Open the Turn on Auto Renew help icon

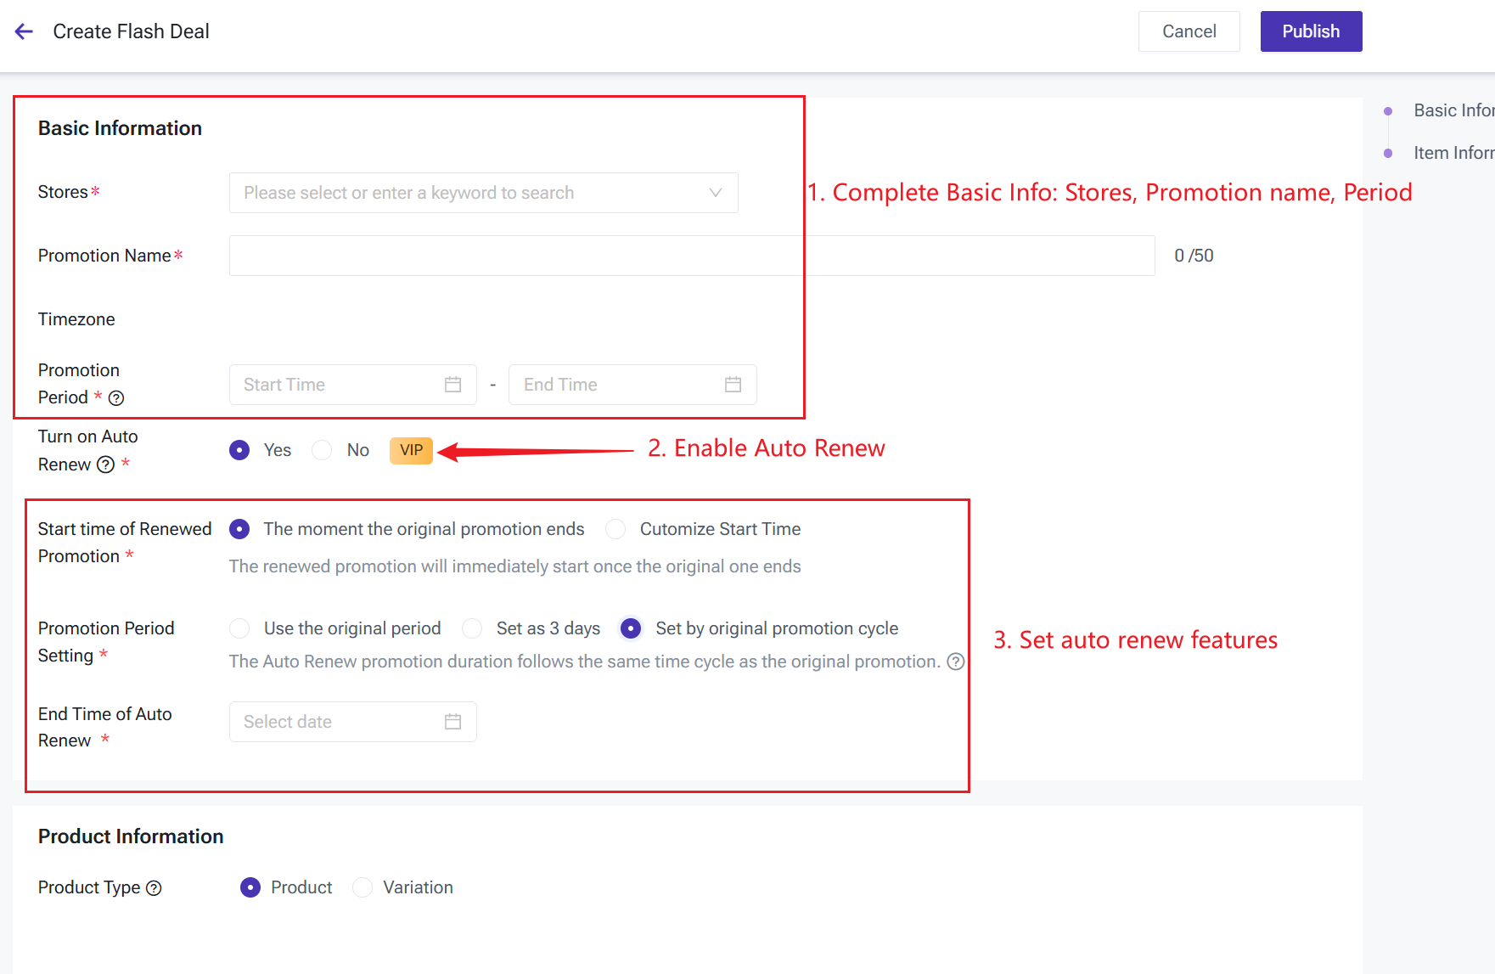(105, 464)
